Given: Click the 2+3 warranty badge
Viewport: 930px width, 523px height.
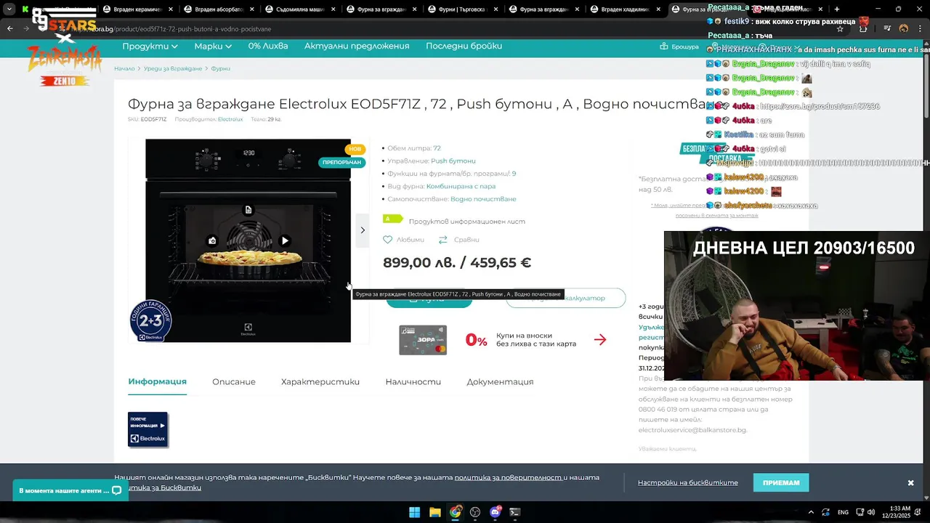Looking at the screenshot, I should click(151, 320).
